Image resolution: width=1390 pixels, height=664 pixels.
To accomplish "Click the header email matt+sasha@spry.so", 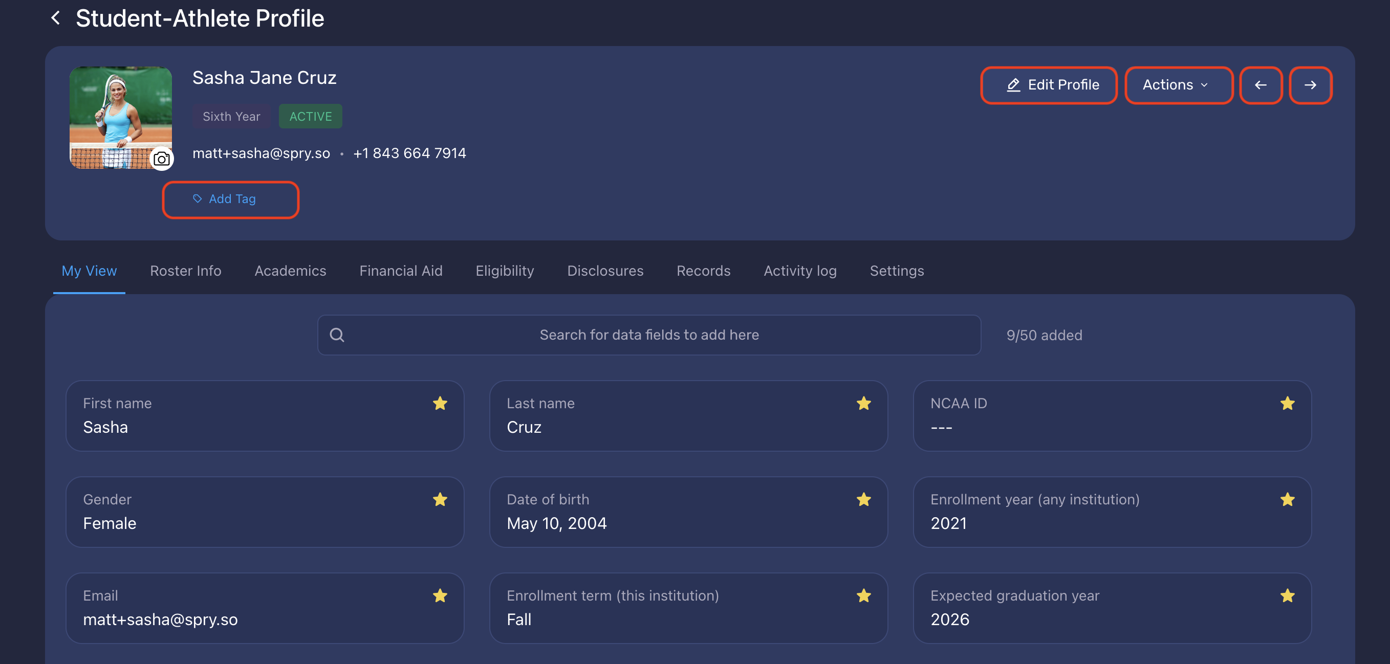I will [261, 153].
